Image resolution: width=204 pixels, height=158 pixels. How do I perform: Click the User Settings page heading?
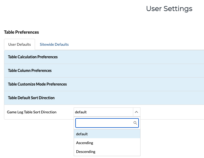[169, 9]
